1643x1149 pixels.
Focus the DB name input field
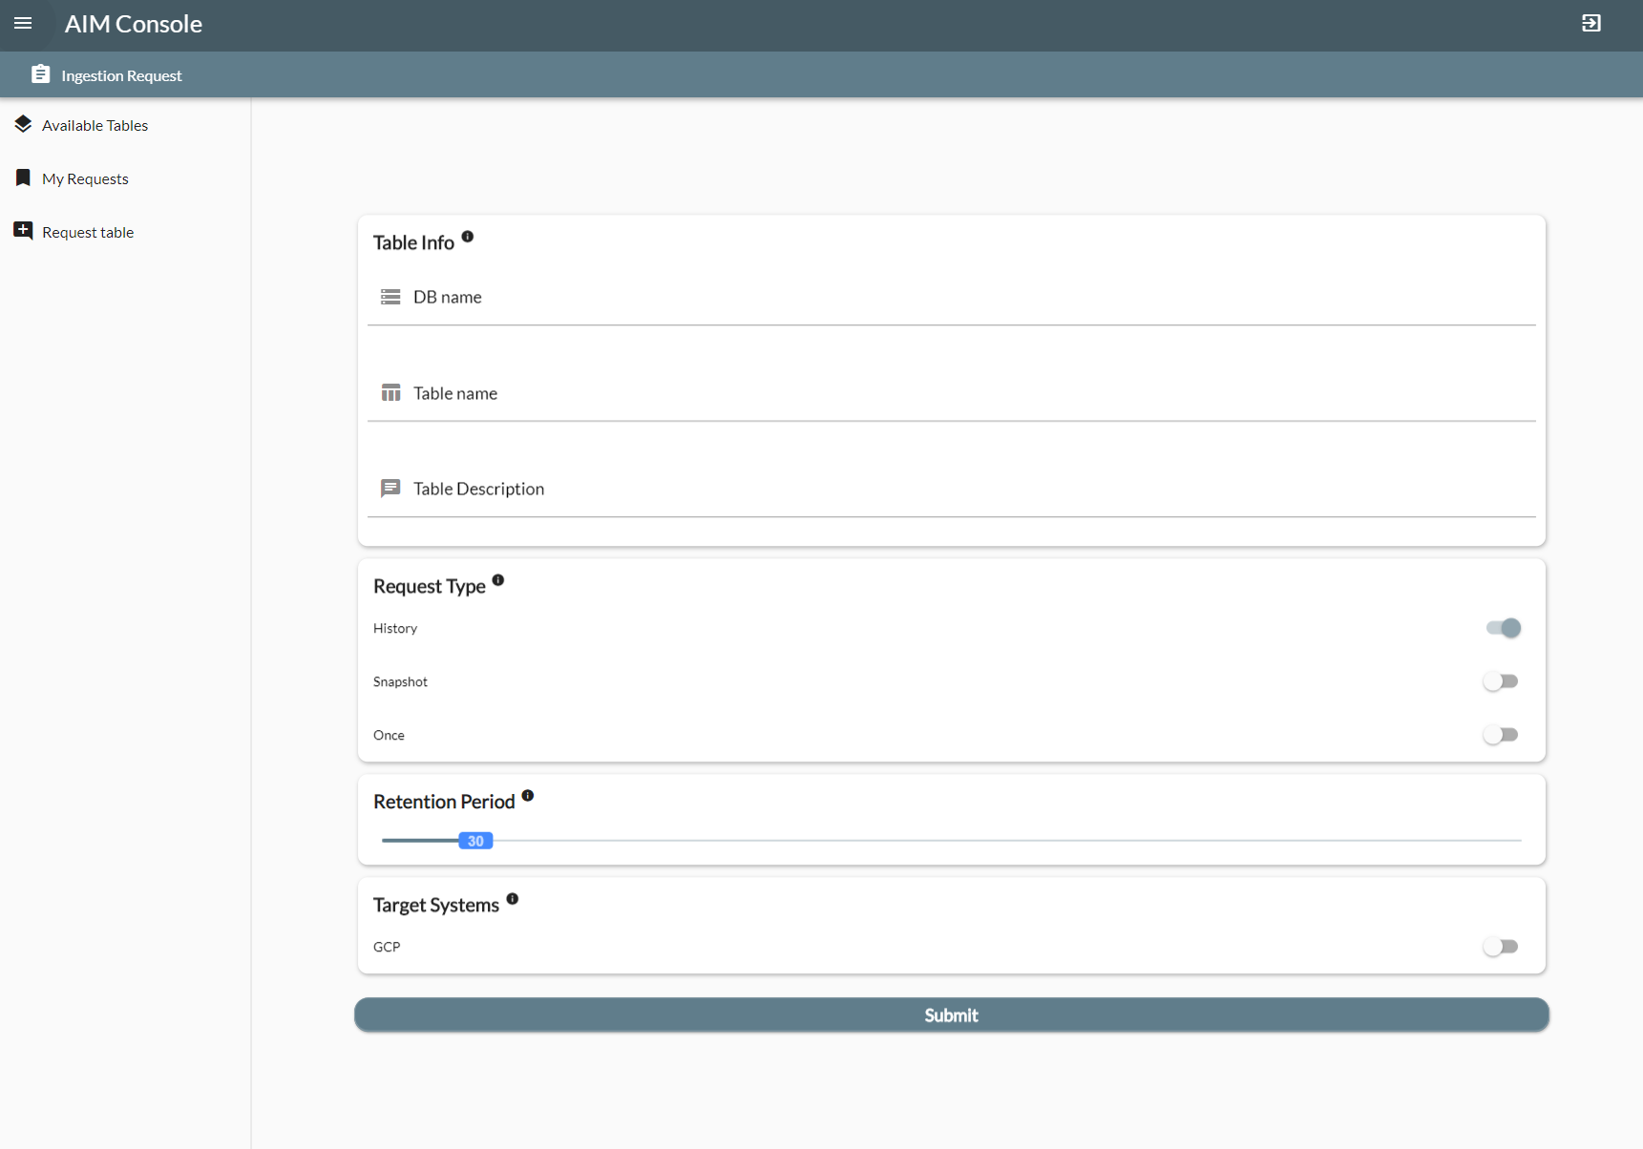[x=955, y=298]
